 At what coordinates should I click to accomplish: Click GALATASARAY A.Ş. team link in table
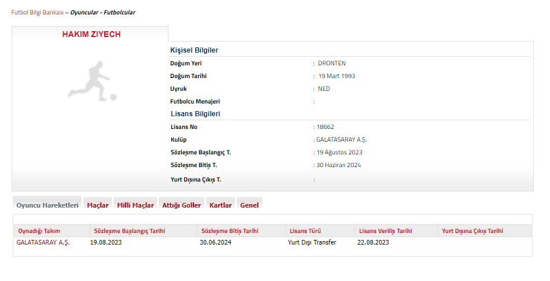click(x=43, y=243)
